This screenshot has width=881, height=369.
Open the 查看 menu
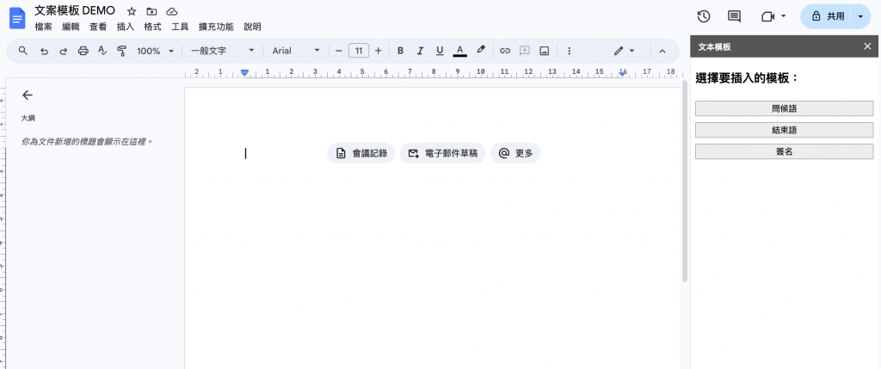(98, 27)
